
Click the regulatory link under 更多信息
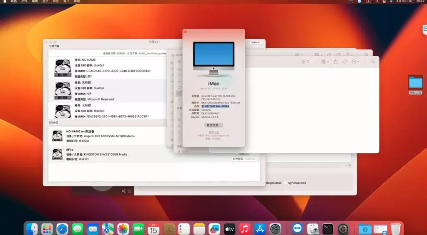pos(213,132)
